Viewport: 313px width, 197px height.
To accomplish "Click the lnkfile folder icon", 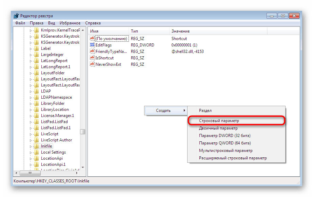I will 36,146.
